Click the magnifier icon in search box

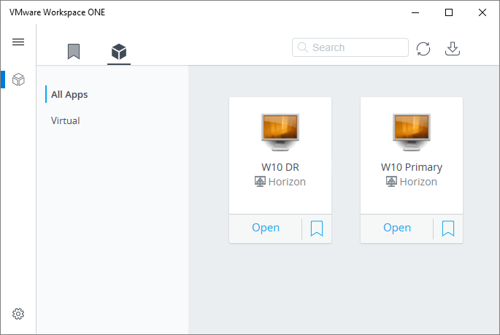click(302, 47)
